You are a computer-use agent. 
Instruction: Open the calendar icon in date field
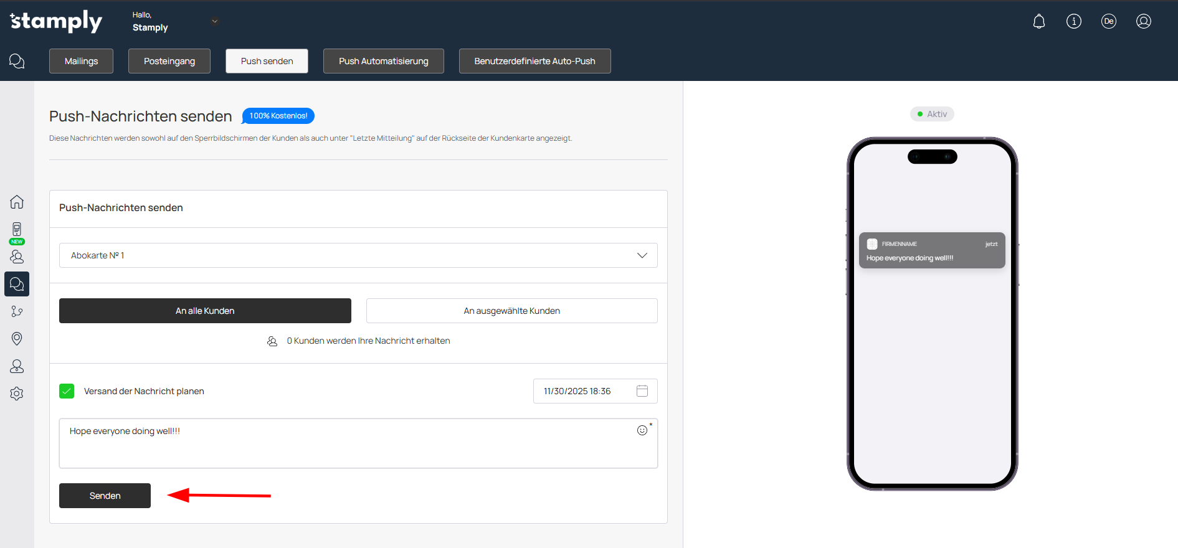point(642,391)
